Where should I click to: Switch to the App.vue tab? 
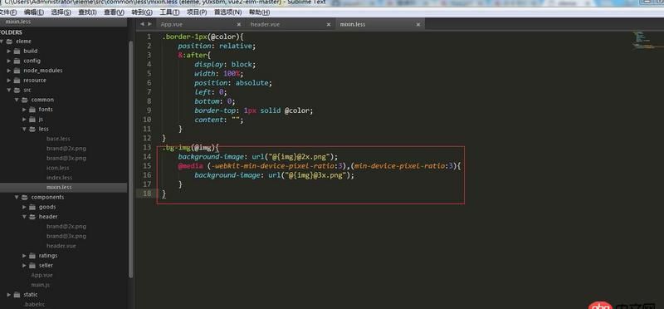(172, 25)
